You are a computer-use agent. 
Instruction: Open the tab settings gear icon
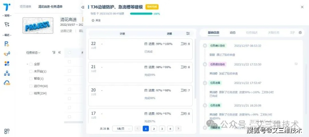[300, 33]
